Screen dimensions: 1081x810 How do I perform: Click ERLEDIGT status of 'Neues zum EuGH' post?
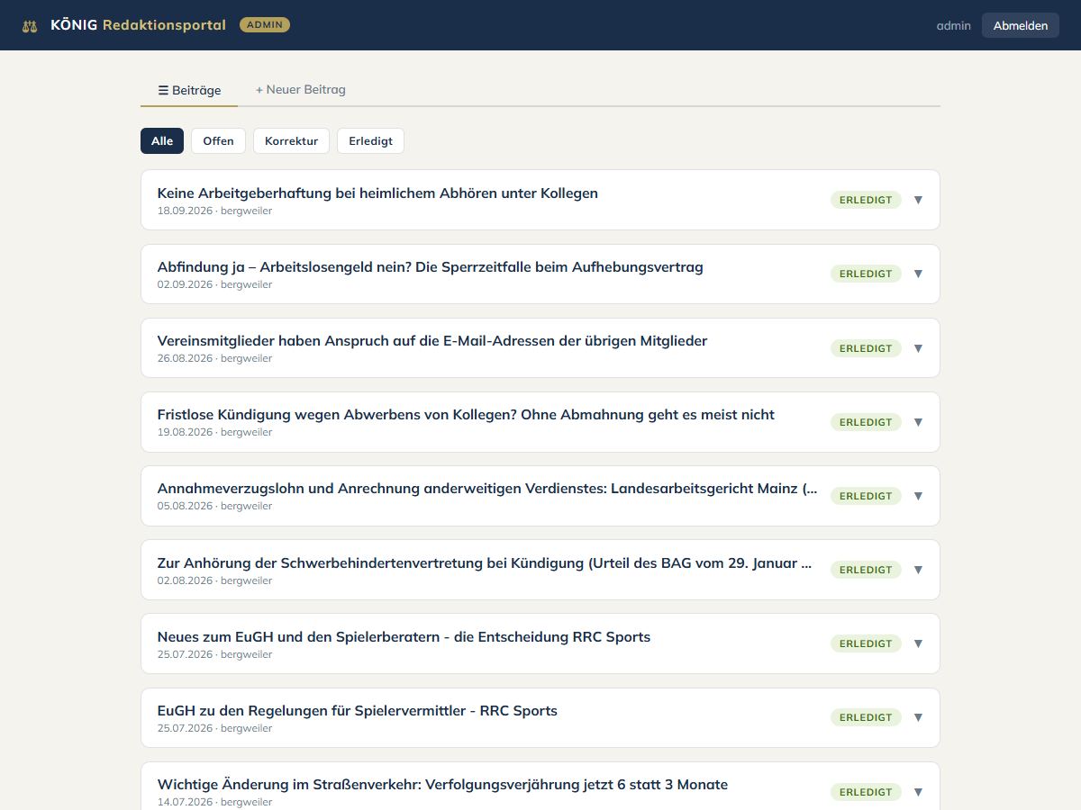866,643
